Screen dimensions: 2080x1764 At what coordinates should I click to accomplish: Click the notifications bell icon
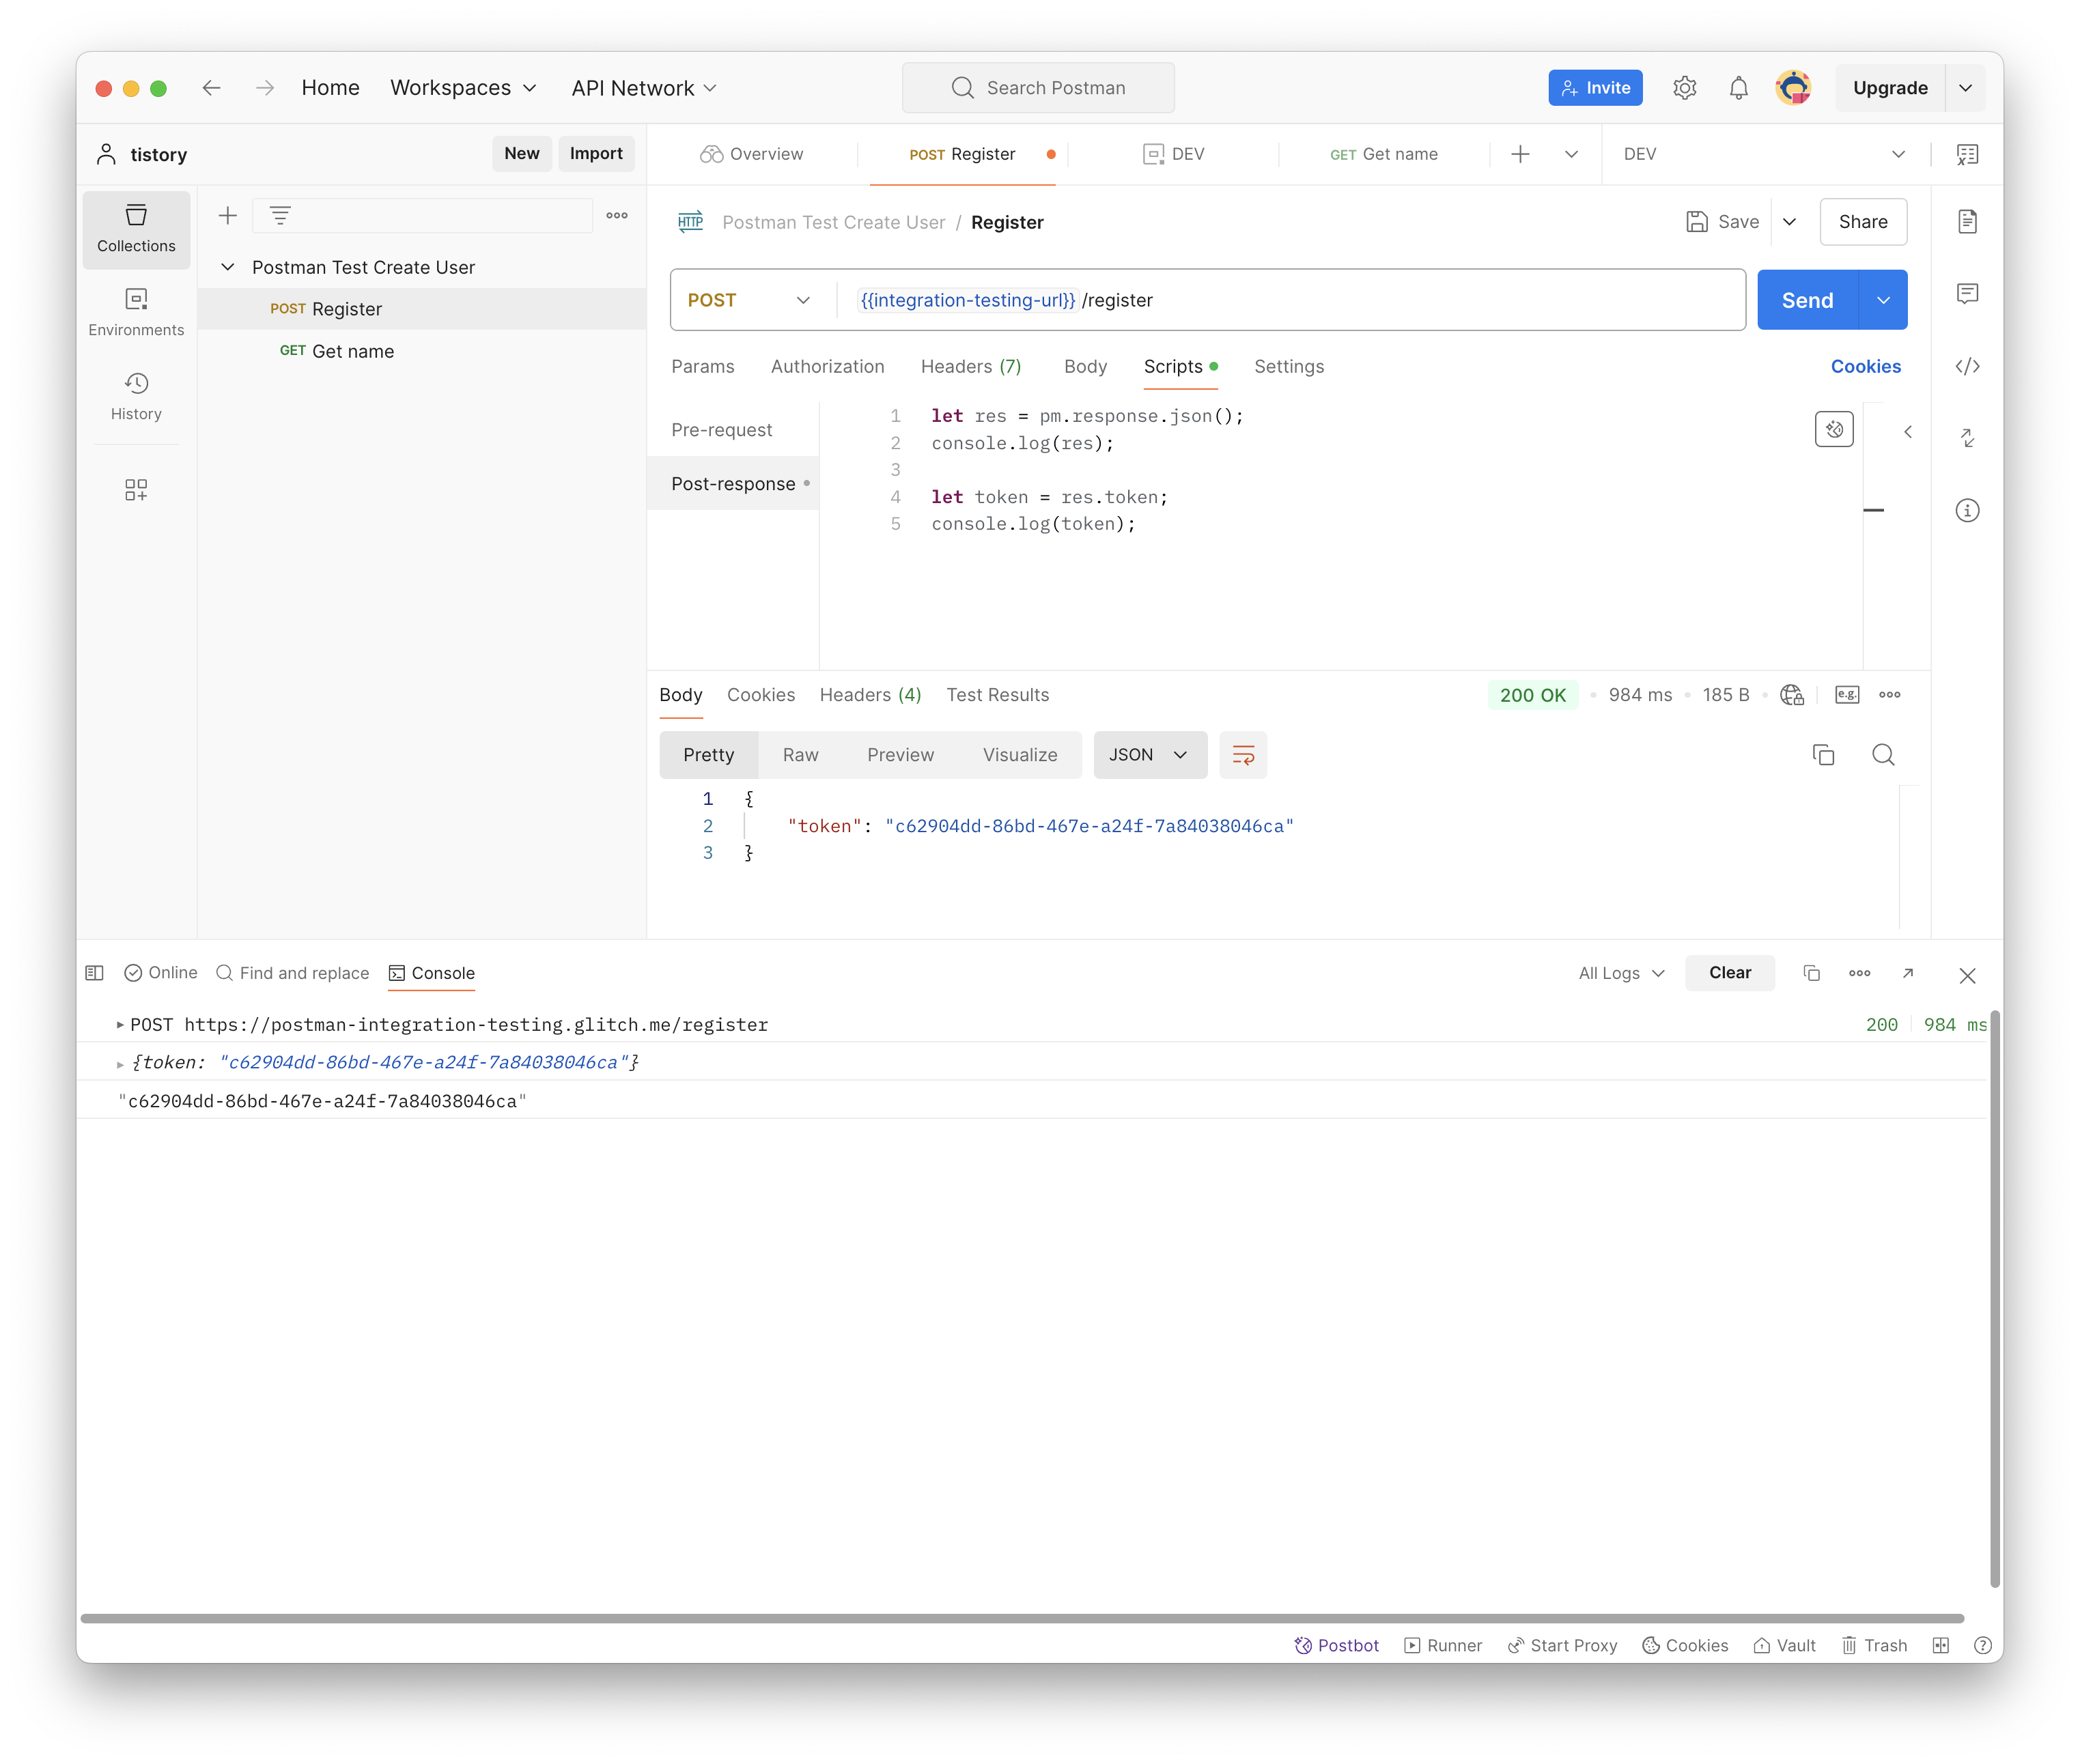(x=1739, y=88)
